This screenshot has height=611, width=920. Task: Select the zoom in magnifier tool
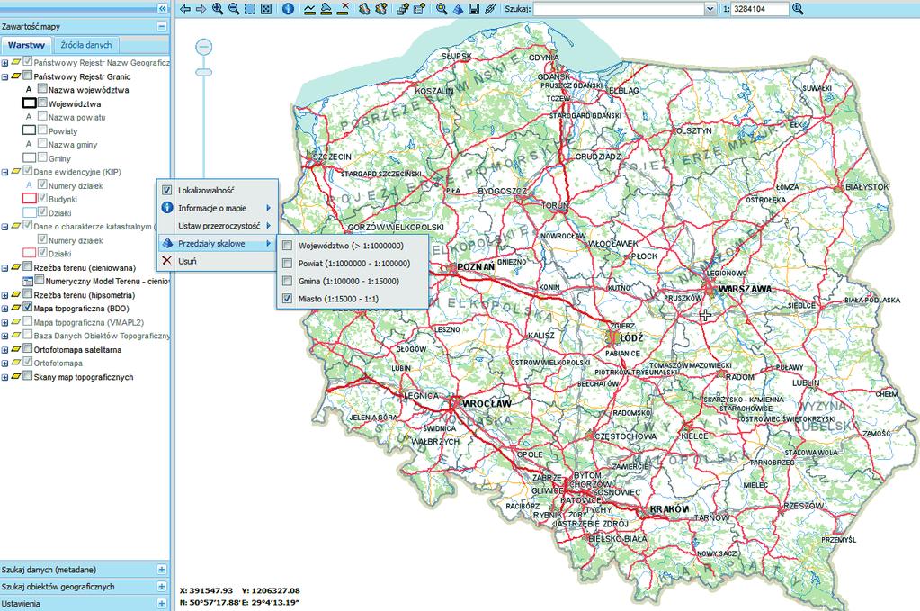coord(218,9)
